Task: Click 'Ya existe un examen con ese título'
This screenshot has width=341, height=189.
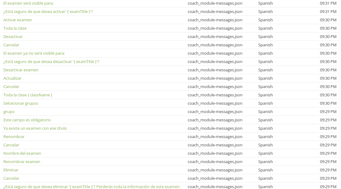Action: click(35, 128)
